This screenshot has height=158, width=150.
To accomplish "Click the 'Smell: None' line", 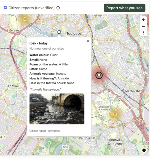I will coord(38,60).
